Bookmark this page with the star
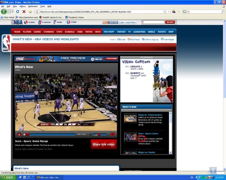Viewport: 226px width, 180px height. [x=165, y=12]
